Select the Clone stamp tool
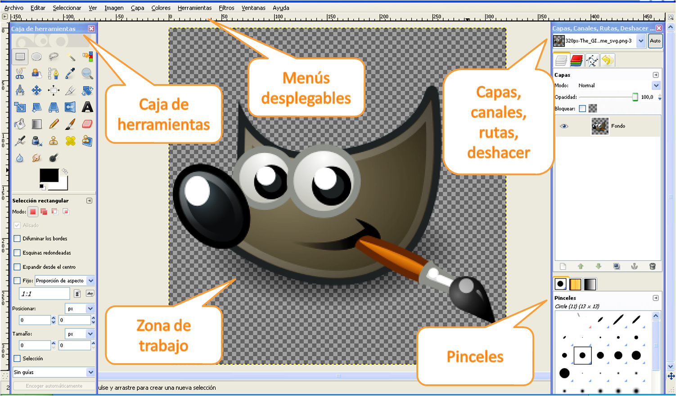Viewport: 676px width, 396px height. click(x=54, y=141)
